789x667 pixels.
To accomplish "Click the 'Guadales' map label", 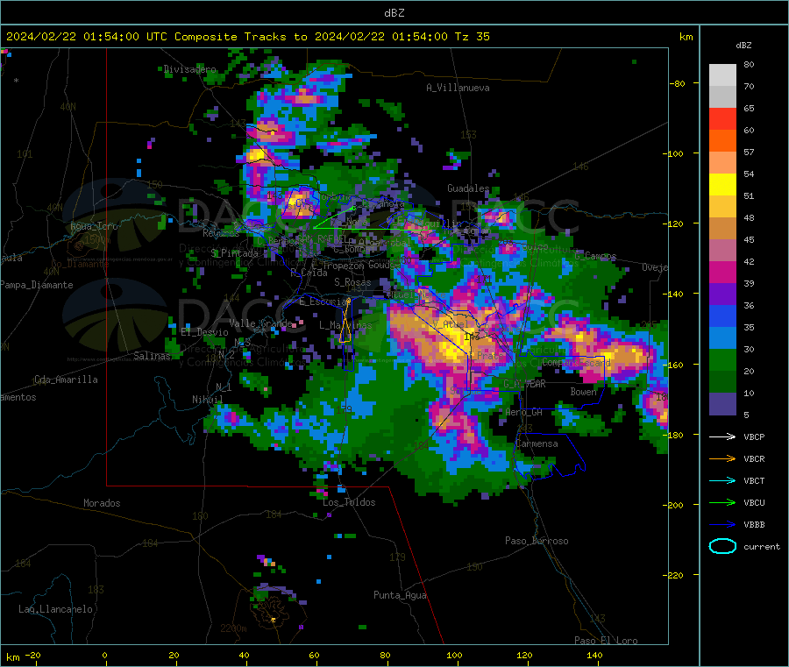I will [468, 188].
